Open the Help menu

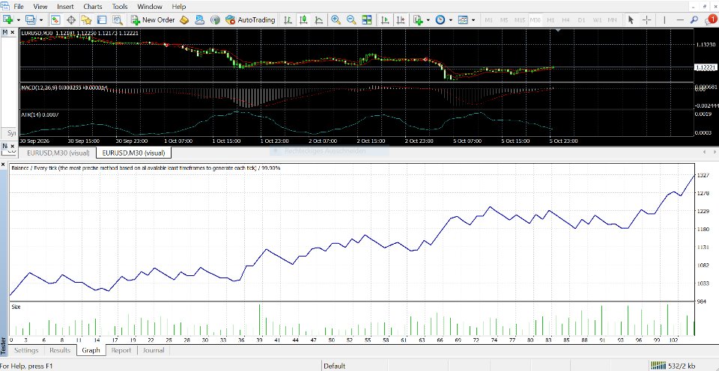(x=179, y=7)
